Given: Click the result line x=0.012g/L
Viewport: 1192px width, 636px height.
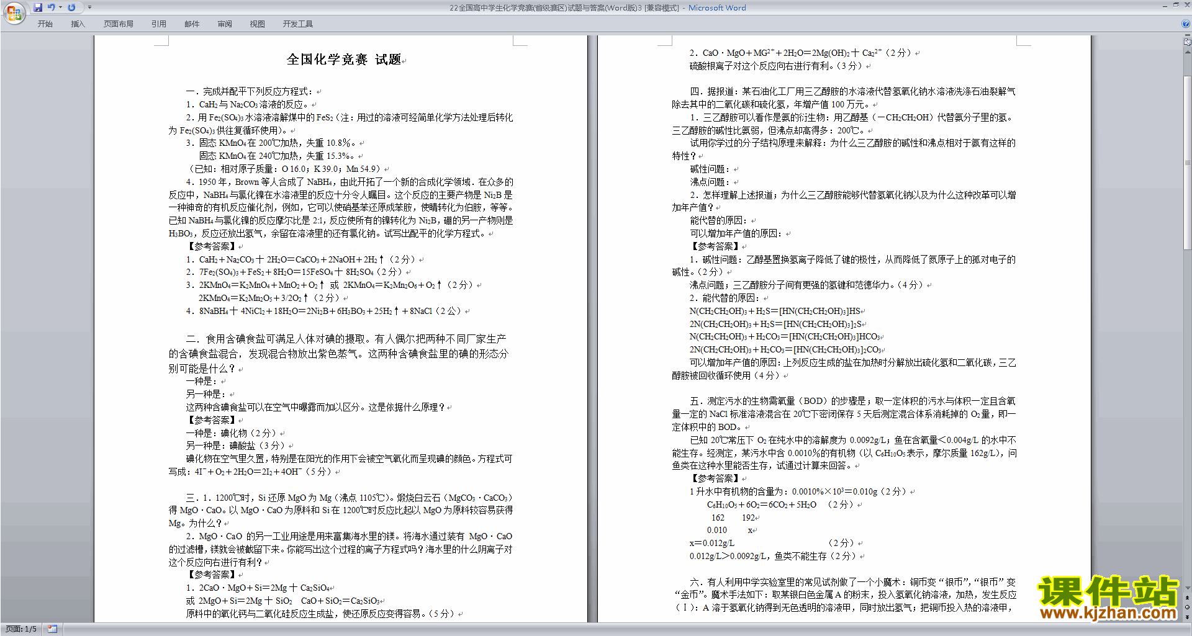Looking at the screenshot, I should [711, 543].
